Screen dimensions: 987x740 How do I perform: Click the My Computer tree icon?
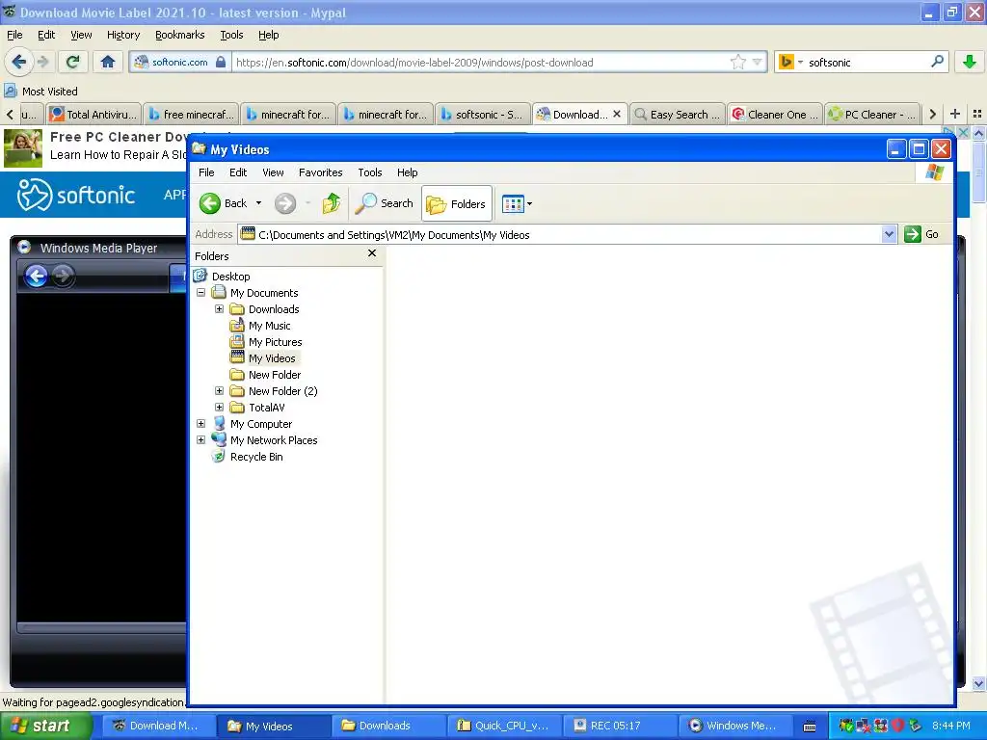click(219, 424)
